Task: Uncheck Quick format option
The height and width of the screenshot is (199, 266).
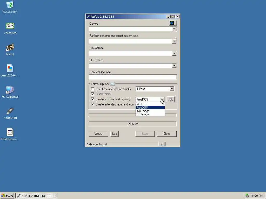Action: pos(92,94)
